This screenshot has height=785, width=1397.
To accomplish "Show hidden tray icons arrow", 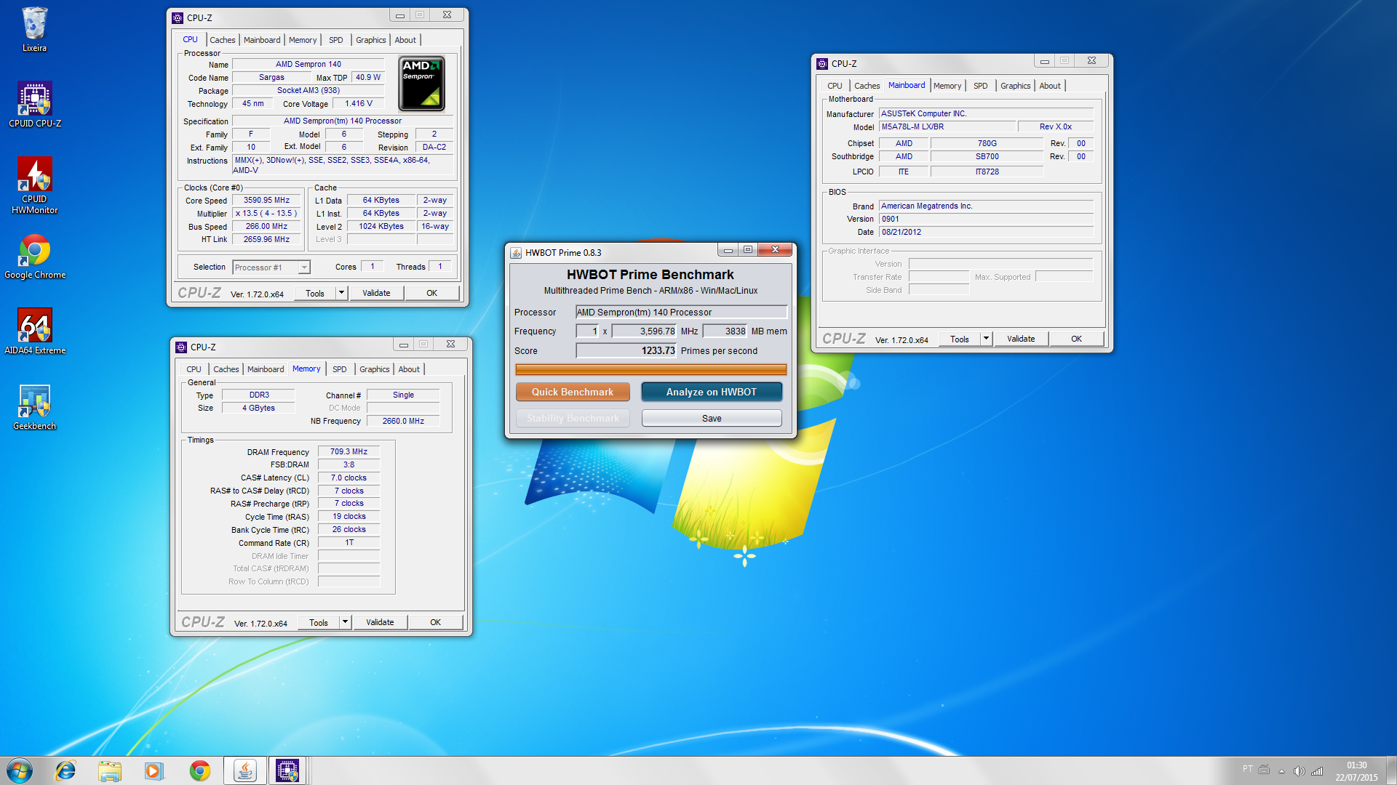I will coord(1281,771).
